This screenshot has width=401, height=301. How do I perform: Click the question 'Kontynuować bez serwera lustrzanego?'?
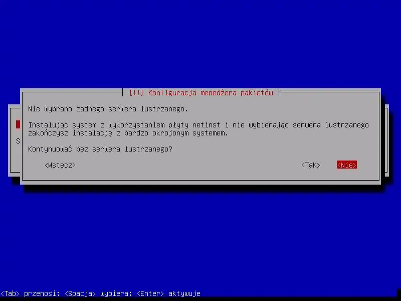tap(100, 149)
